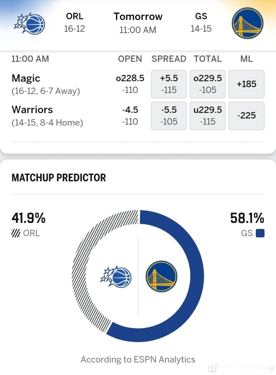Open the Warriors team row
This screenshot has width=276, height=375.
tap(47, 116)
